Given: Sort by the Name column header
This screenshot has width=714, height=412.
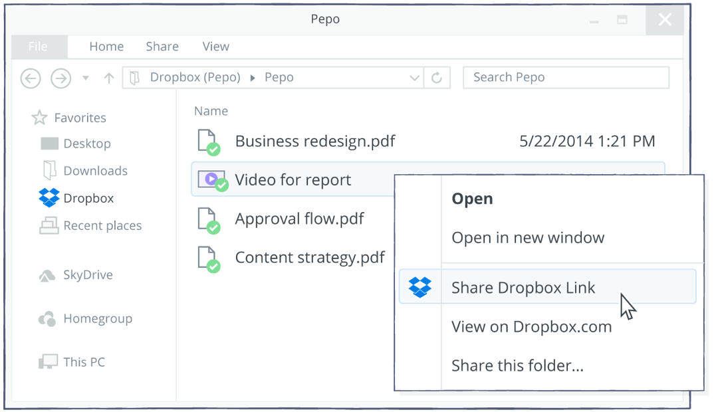Looking at the screenshot, I should point(211,111).
